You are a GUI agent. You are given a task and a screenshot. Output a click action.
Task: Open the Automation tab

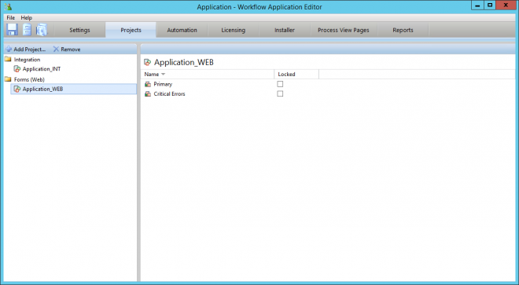point(182,30)
